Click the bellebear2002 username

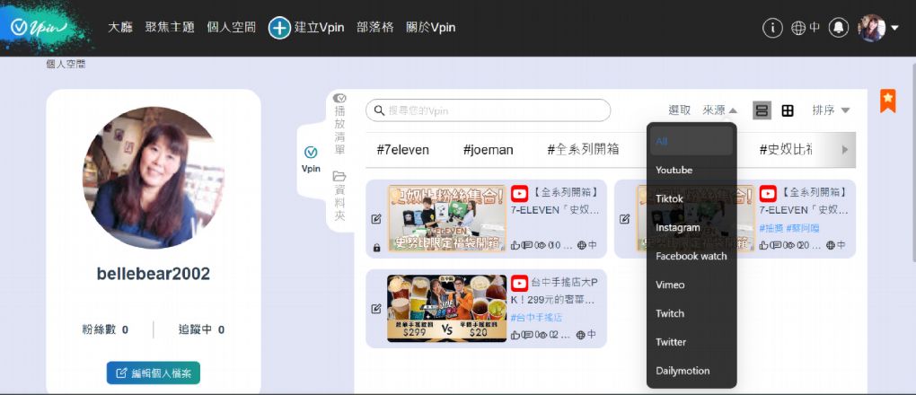153,274
